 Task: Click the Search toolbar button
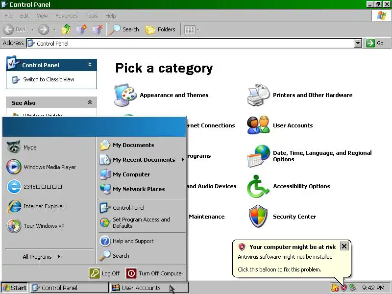click(x=124, y=29)
